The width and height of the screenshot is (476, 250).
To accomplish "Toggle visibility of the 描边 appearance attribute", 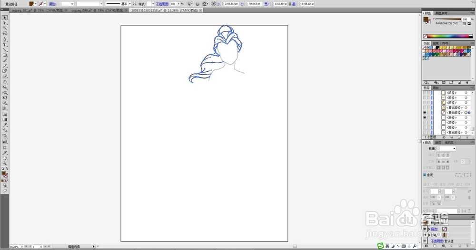I will (x=425, y=229).
